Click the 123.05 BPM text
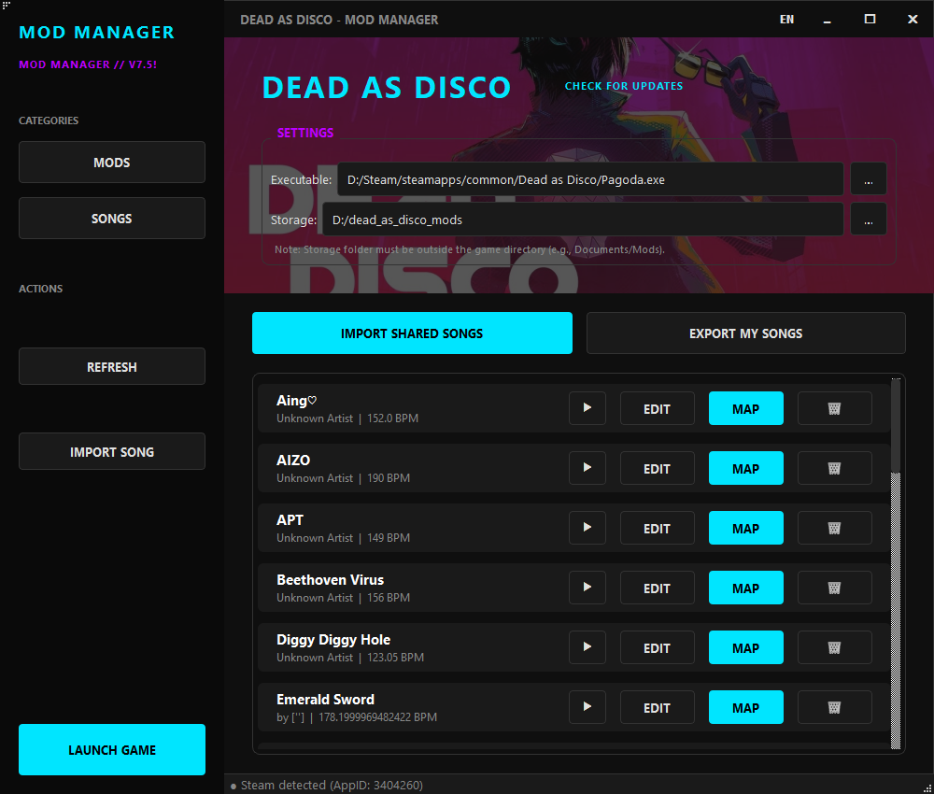 coord(395,657)
